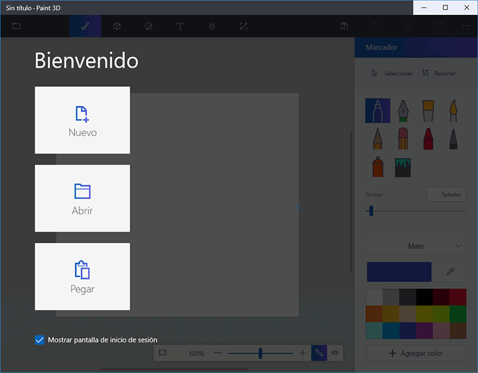Pick the yellow palette swatch
This screenshot has width=478, height=373.
[x=424, y=314]
